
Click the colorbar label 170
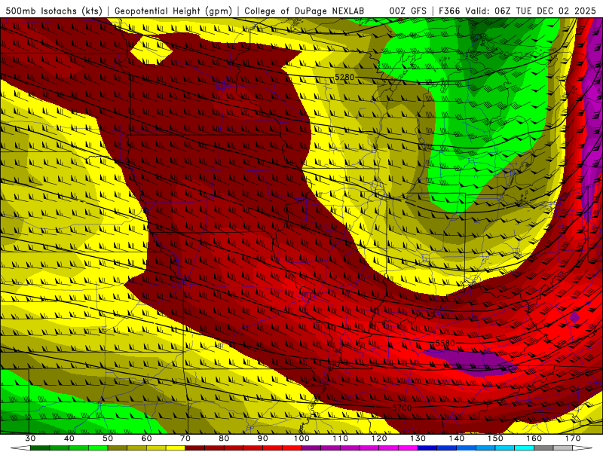(x=573, y=438)
